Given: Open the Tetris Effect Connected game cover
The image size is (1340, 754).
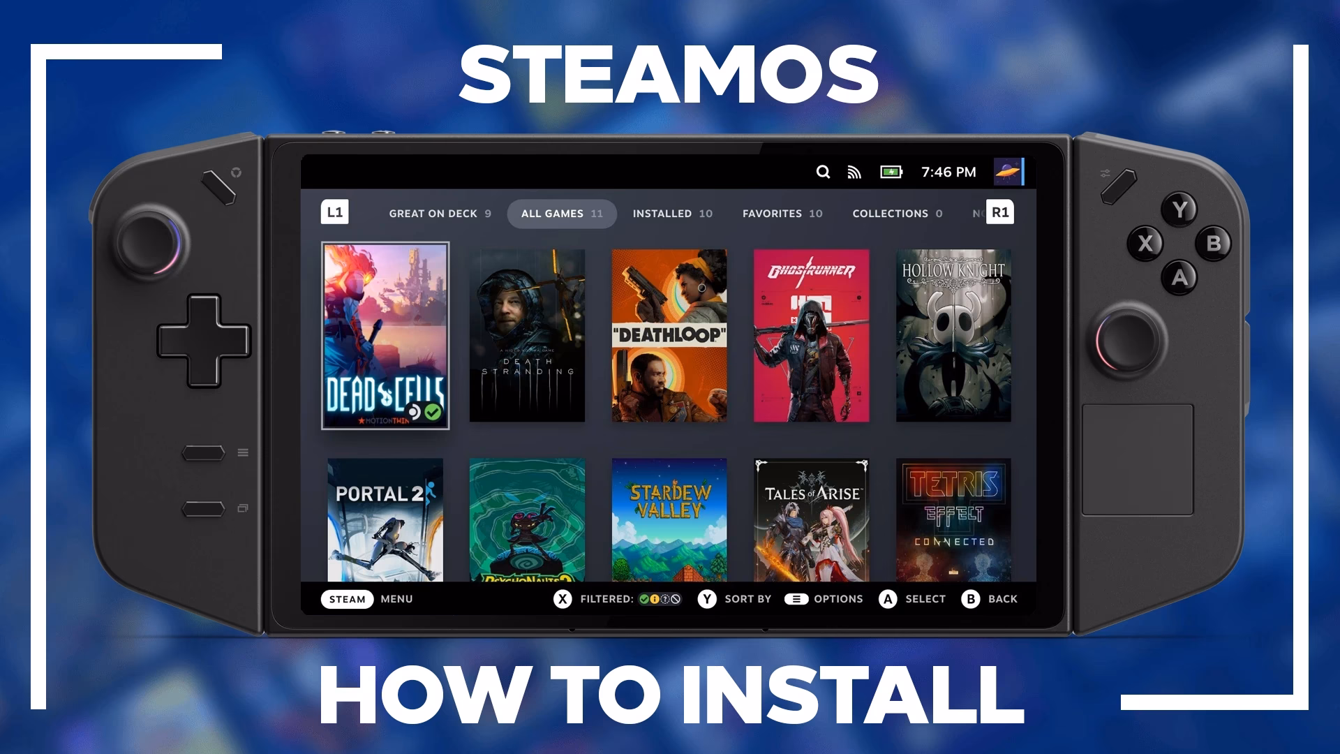Looking at the screenshot, I should 953,520.
